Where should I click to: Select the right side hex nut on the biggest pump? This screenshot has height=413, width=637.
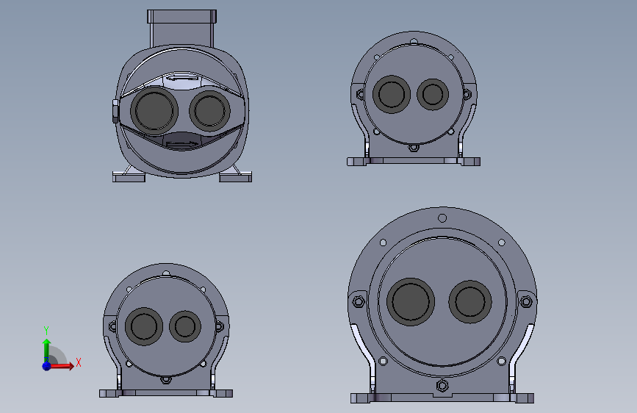click(x=526, y=301)
